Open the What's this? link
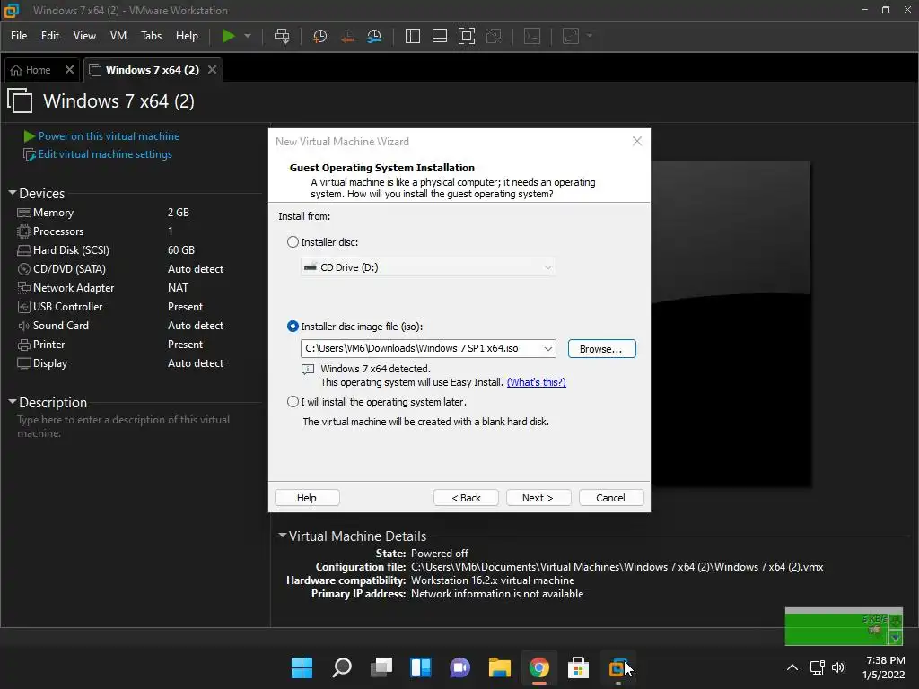Screen dimensions: 919x689 536,382
